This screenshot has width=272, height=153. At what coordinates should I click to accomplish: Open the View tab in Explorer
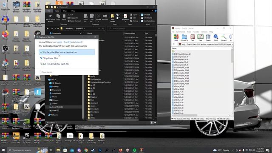coord(73,11)
